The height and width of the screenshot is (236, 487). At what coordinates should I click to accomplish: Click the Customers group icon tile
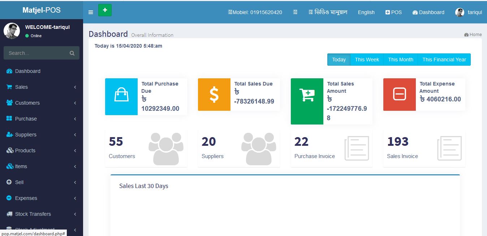pos(164,149)
